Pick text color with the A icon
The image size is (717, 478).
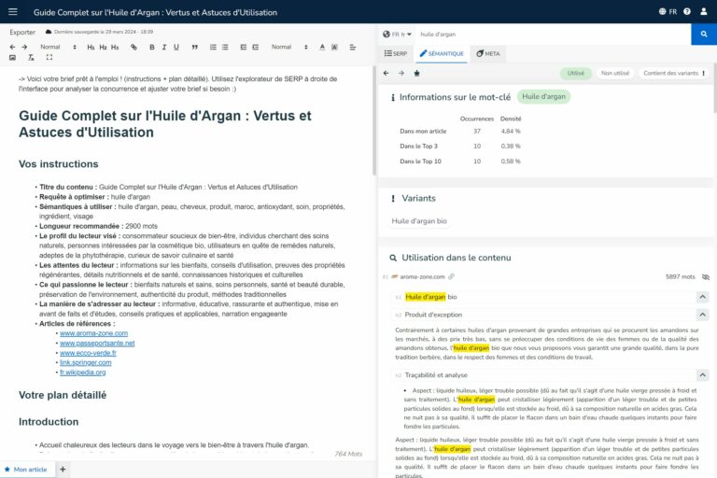(x=322, y=47)
